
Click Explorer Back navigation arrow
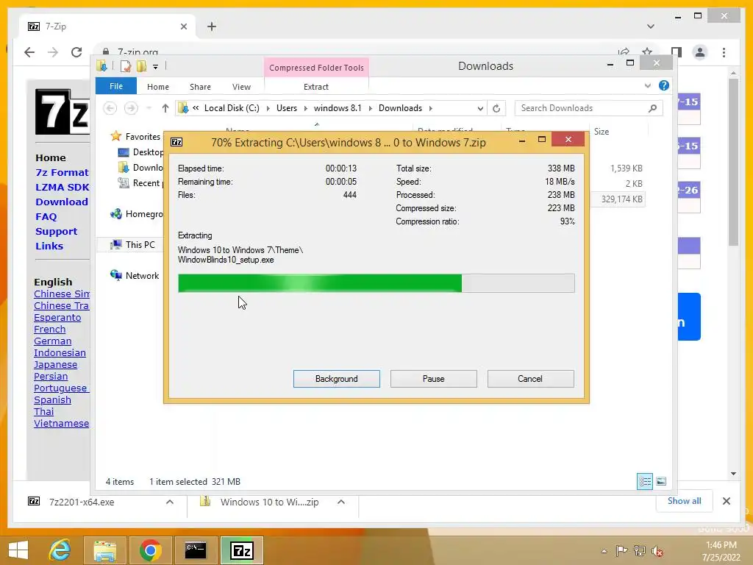point(110,108)
